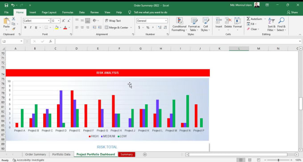Click the Delete cells icon

pyautogui.click(x=228, y=21)
